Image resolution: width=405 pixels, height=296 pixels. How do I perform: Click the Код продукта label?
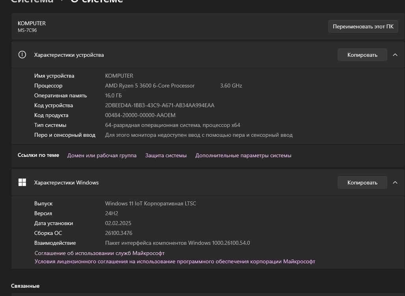[51, 115]
